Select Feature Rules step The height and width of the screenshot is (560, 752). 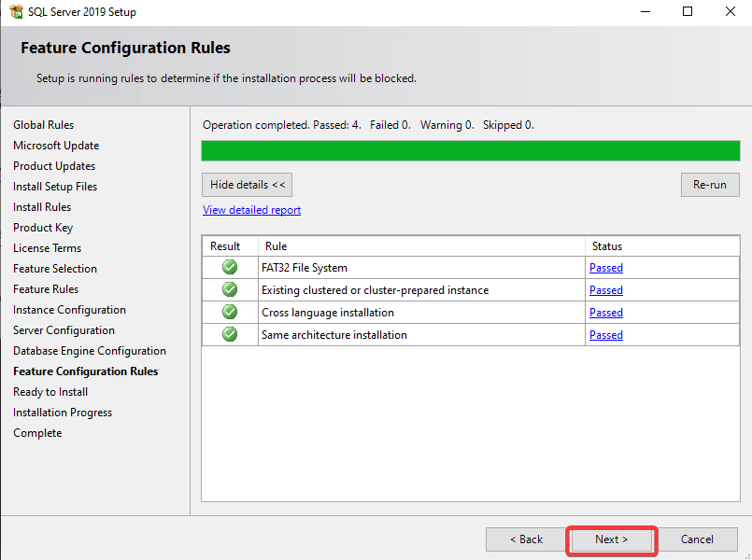(46, 289)
